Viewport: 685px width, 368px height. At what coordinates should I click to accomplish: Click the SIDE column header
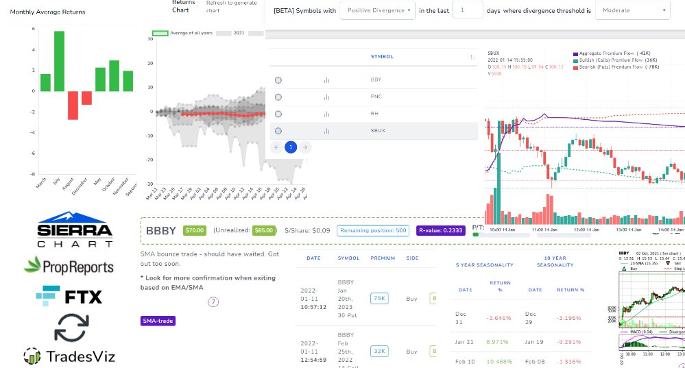pos(412,258)
